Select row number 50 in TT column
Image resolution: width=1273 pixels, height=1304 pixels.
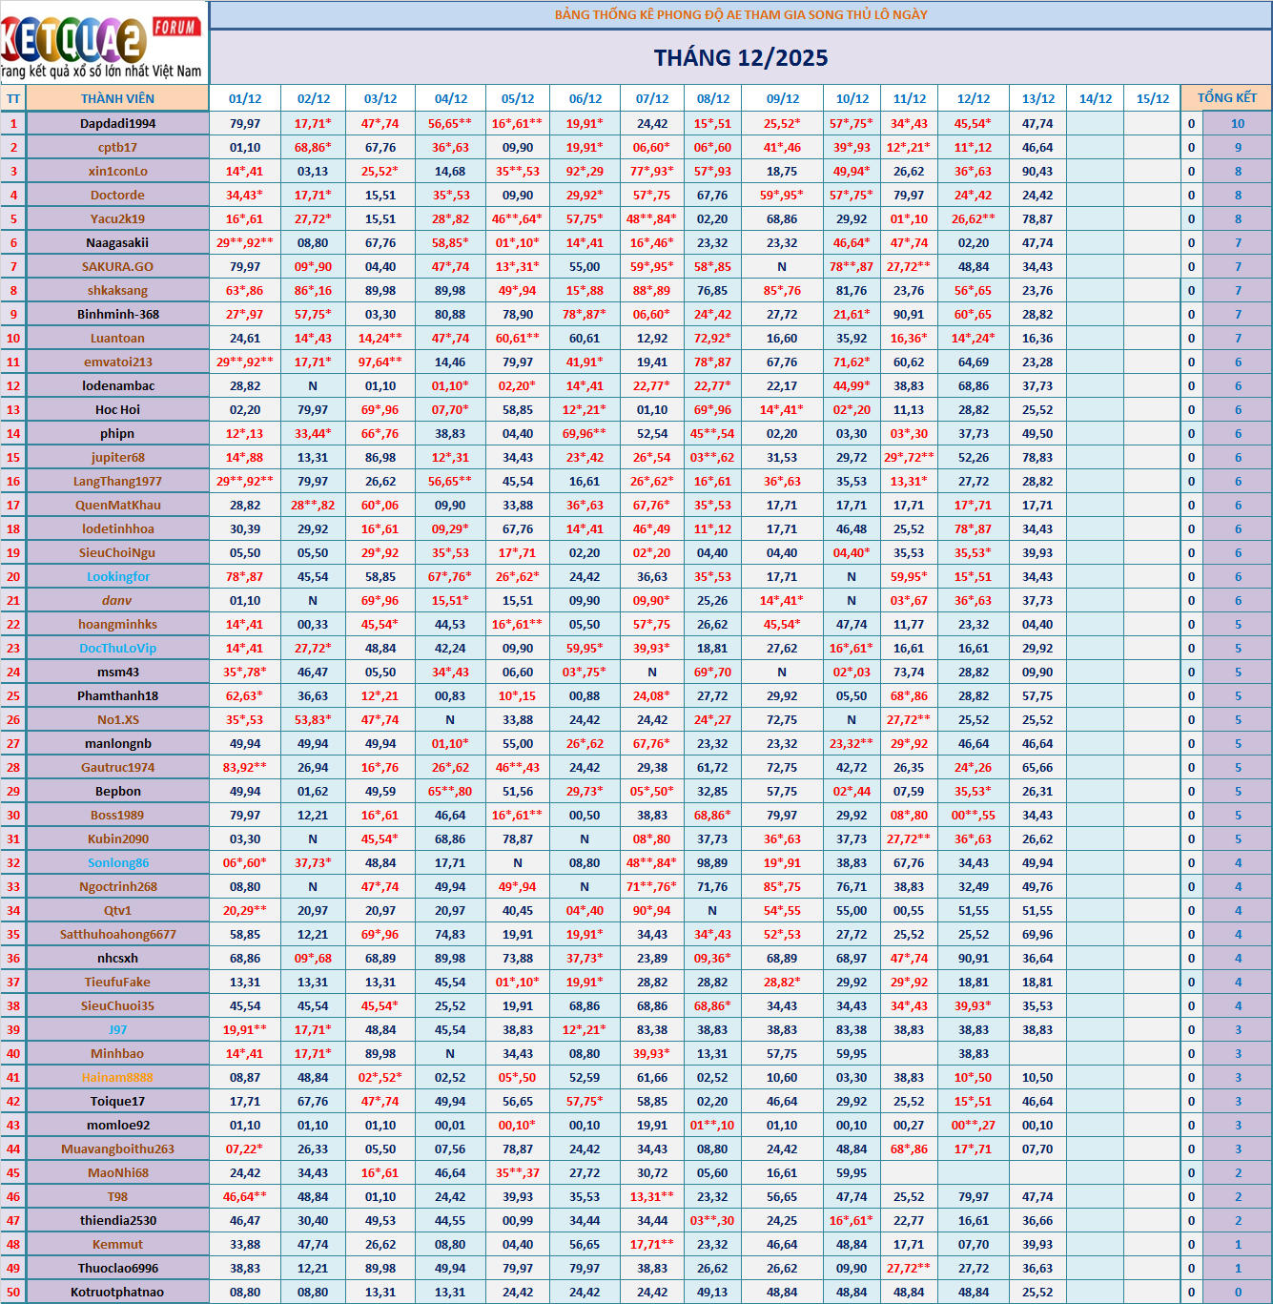pyautogui.click(x=13, y=1292)
